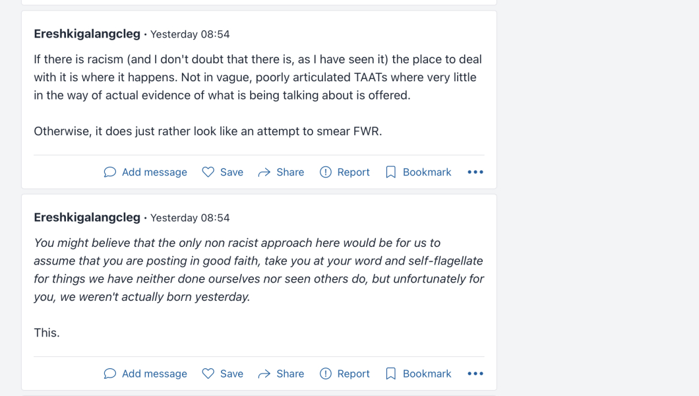The height and width of the screenshot is (396, 699).
Task: Click the heart Save icon in second post
Action: tap(208, 374)
